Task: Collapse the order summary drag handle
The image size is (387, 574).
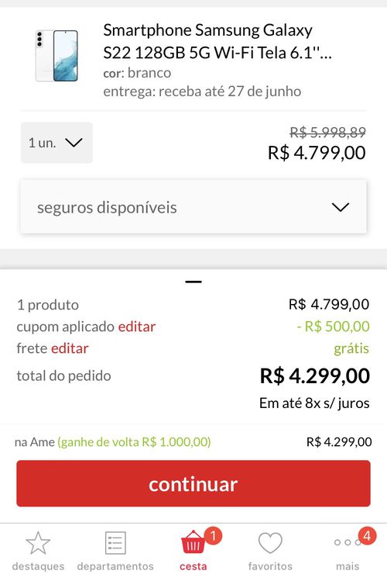Action: pos(193,282)
